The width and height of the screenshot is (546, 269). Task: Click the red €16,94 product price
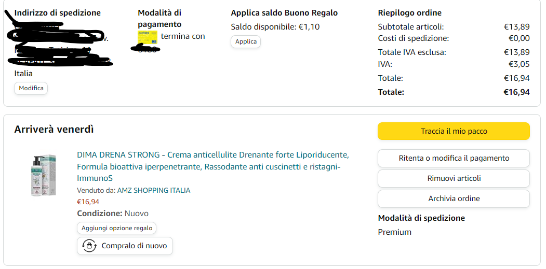click(x=88, y=202)
